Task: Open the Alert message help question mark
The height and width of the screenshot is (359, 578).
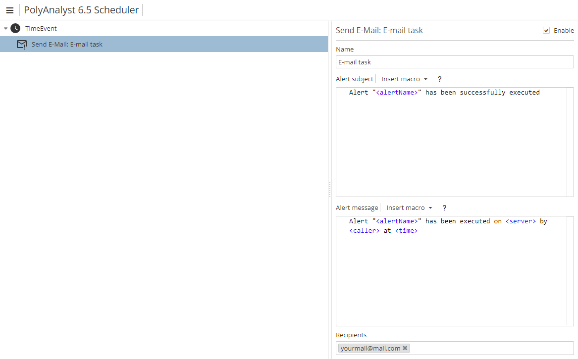Action: (x=444, y=208)
